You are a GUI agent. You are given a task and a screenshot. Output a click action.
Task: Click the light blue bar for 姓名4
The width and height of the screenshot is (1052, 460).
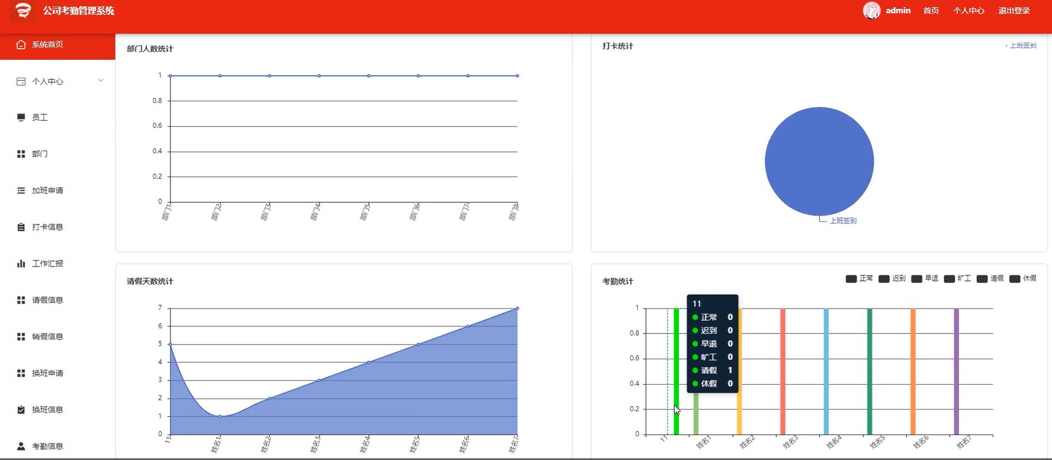[x=826, y=372]
